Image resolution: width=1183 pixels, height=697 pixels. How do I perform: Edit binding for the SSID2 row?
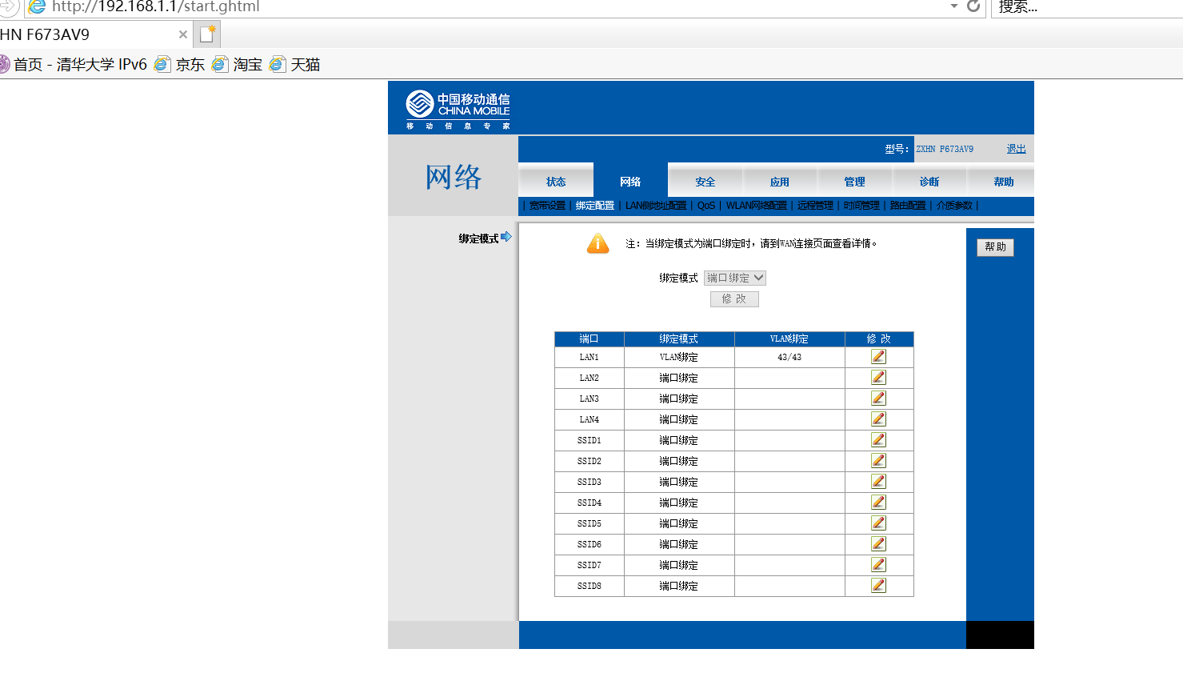click(878, 461)
